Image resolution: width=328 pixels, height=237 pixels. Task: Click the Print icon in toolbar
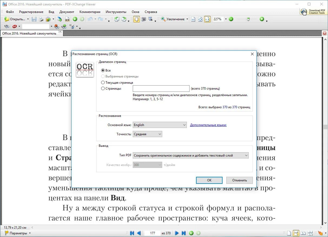(x=41, y=19)
